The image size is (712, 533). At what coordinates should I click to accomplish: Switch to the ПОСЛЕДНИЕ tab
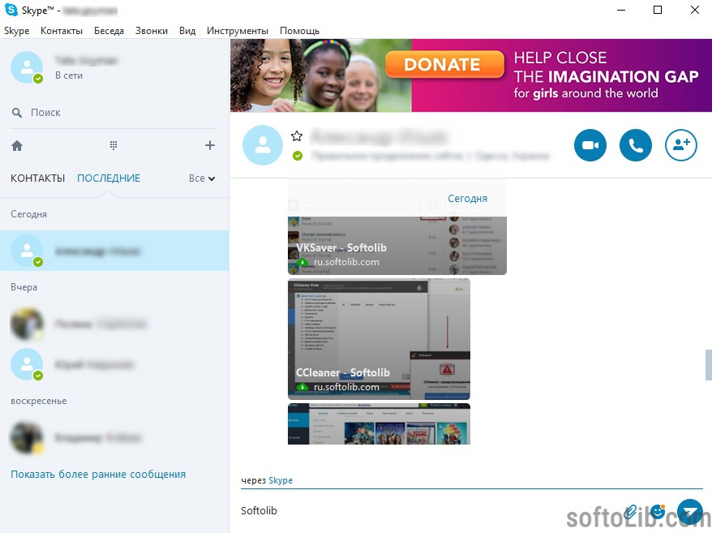click(109, 178)
